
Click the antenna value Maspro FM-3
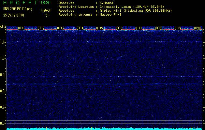point(110,15)
